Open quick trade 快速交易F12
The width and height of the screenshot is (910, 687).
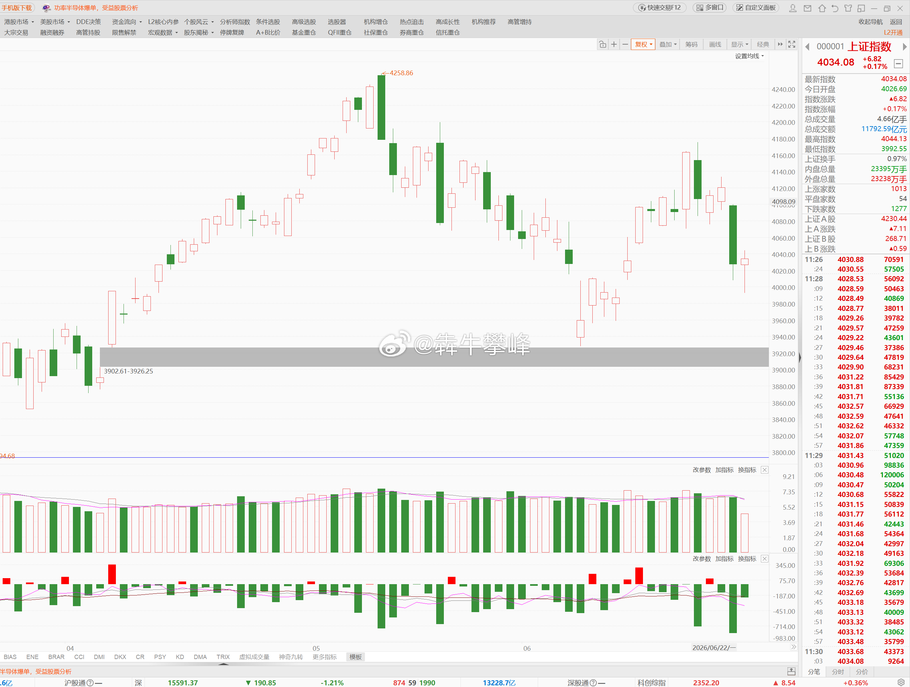[x=659, y=7]
